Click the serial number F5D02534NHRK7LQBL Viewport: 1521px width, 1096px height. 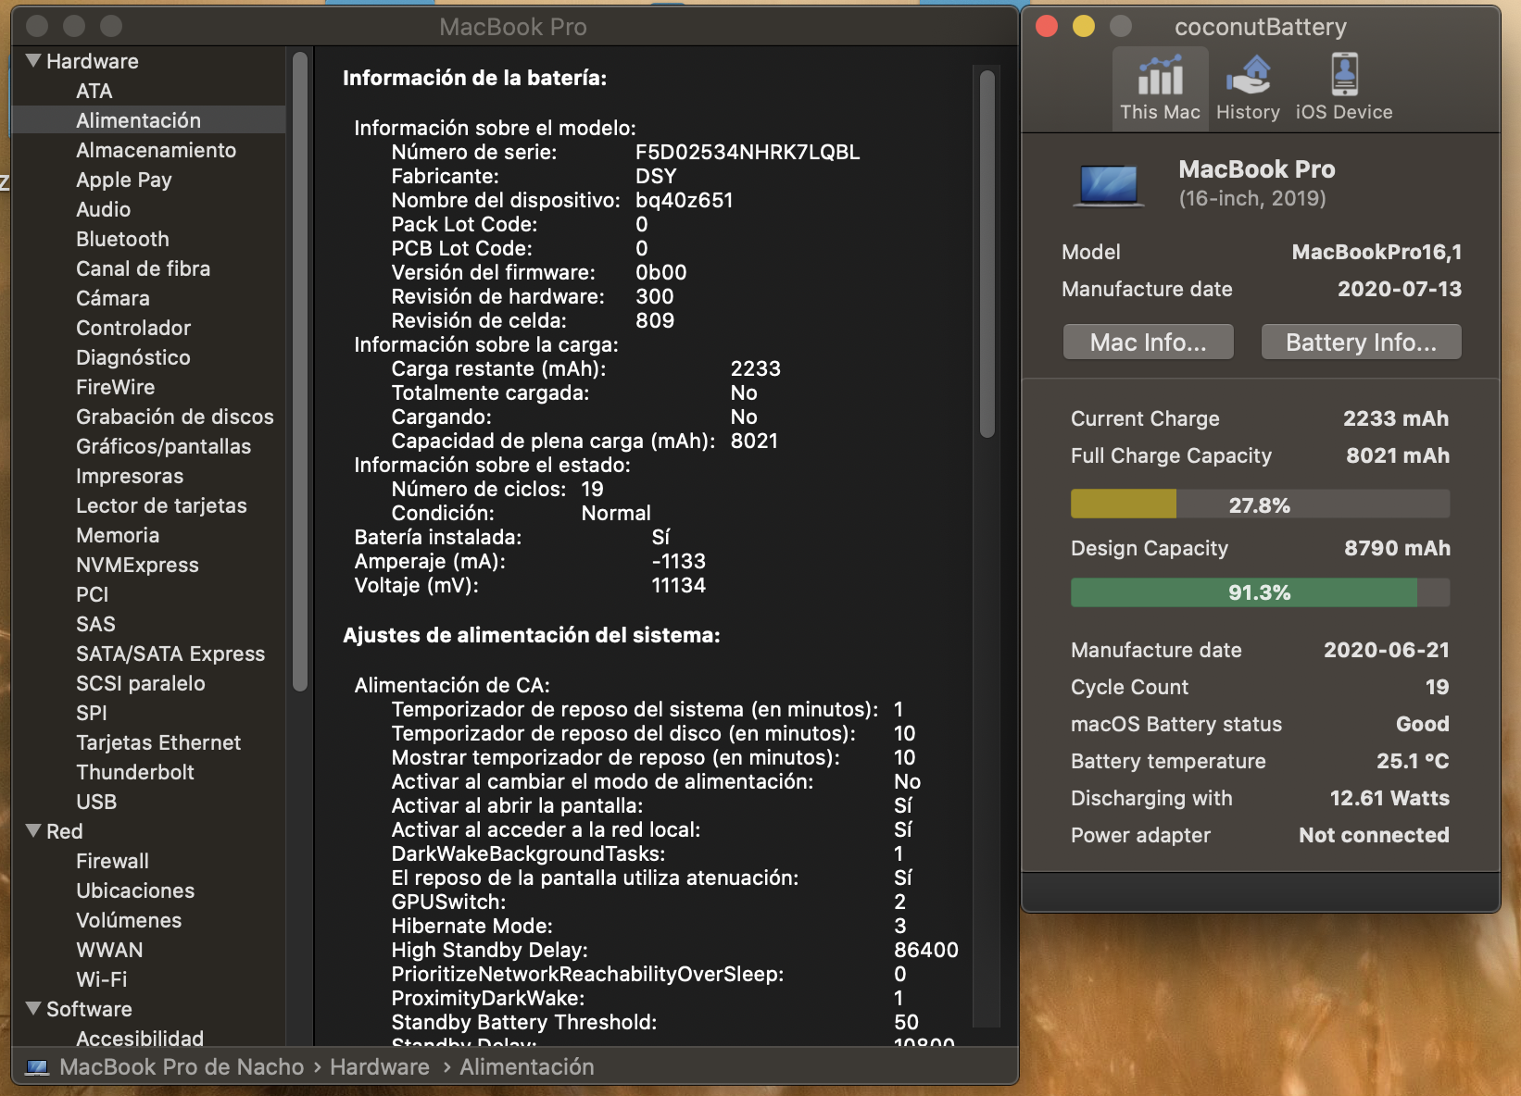point(748,152)
